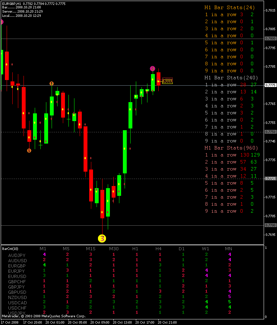Select the row '7 in a row 1 2'
This screenshot has width=277, height=325.
tap(229, 127)
